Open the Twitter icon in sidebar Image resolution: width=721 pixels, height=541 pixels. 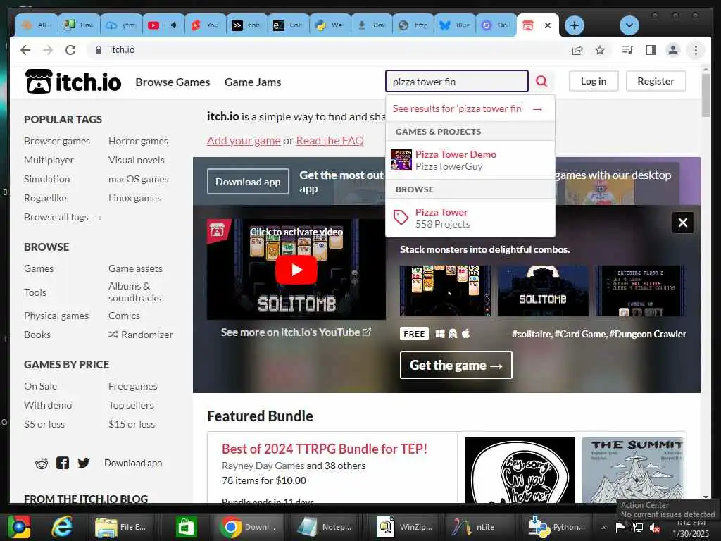pos(84,463)
